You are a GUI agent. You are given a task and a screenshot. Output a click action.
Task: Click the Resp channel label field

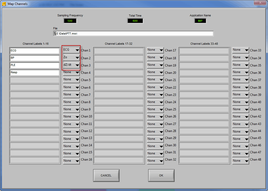[x=34, y=73]
